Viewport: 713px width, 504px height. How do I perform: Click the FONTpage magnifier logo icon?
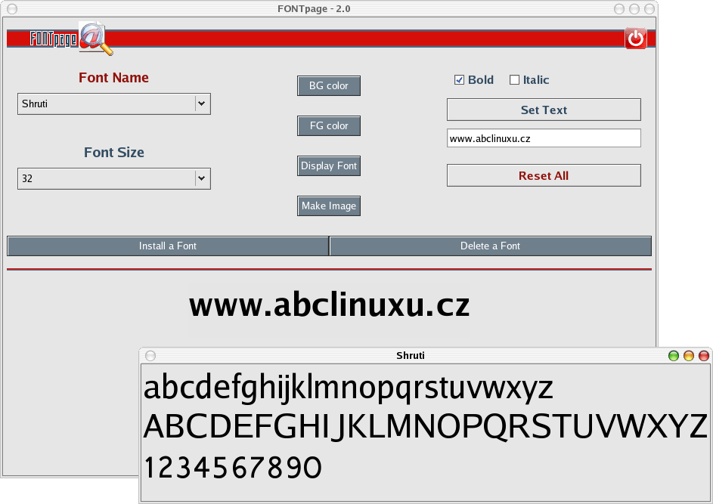click(95, 39)
